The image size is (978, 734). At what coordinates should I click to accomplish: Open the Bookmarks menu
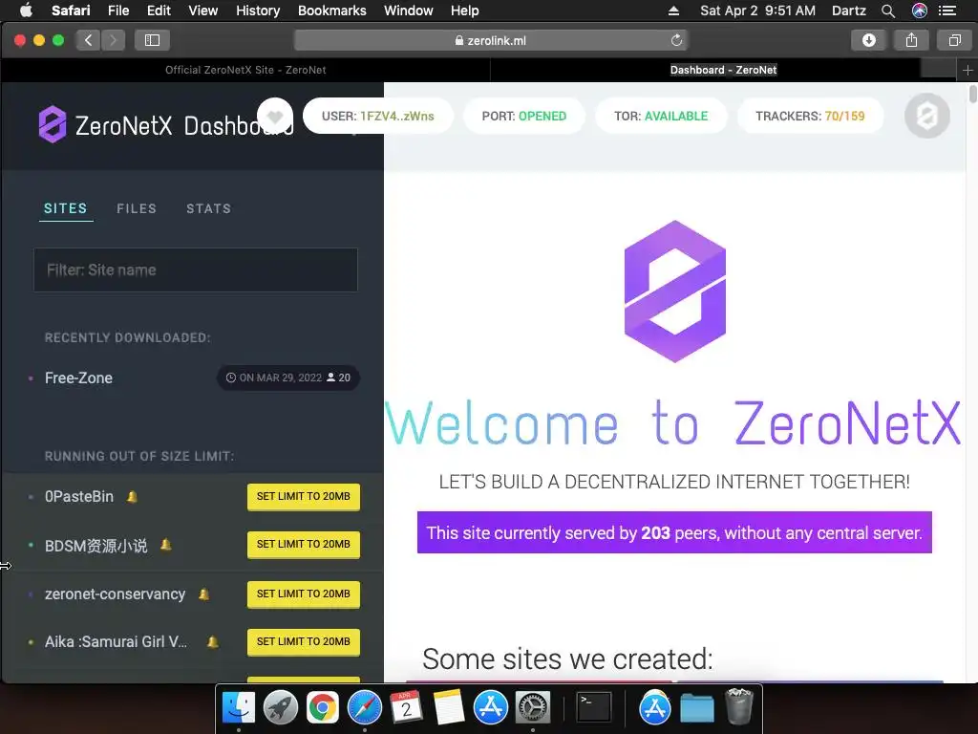pos(331,11)
